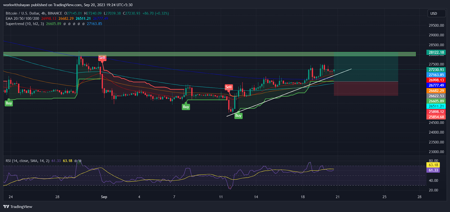Select the Buy marker at the white trendline start
The width and height of the screenshot is (450, 212).
click(x=238, y=116)
